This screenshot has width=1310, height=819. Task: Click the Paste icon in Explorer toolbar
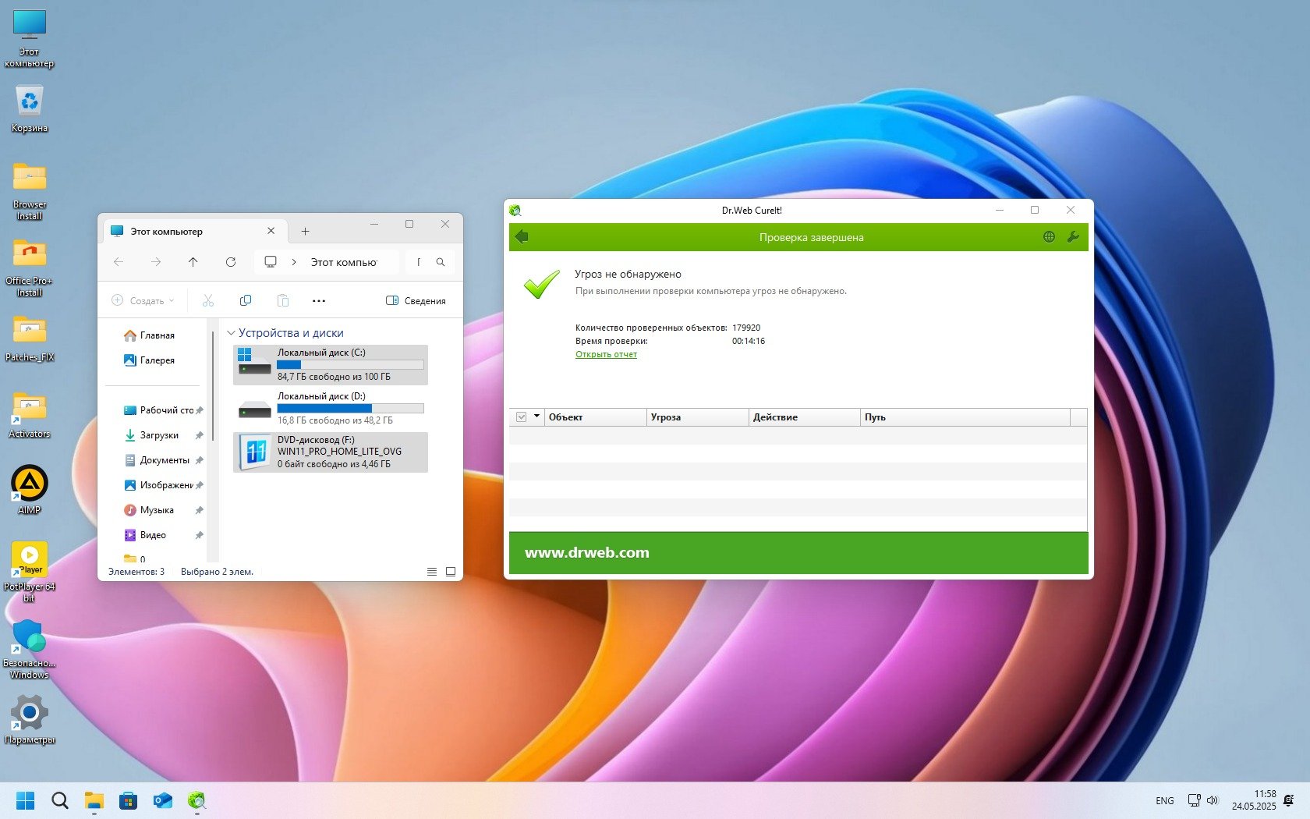pyautogui.click(x=283, y=300)
